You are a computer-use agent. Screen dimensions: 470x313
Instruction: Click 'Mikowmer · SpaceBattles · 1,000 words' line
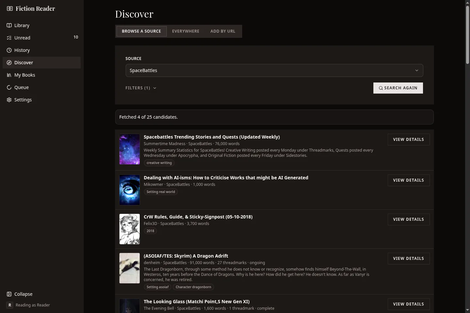(180, 185)
